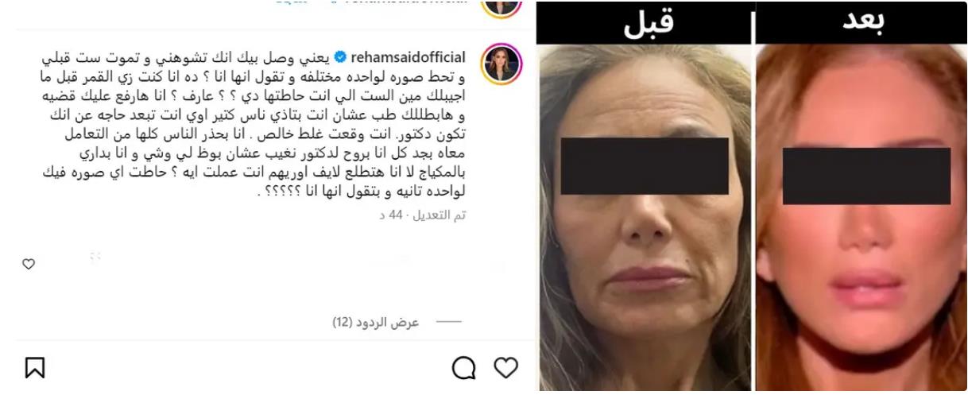
Task: Open the بعد after face photo
Action: click(x=861, y=218)
